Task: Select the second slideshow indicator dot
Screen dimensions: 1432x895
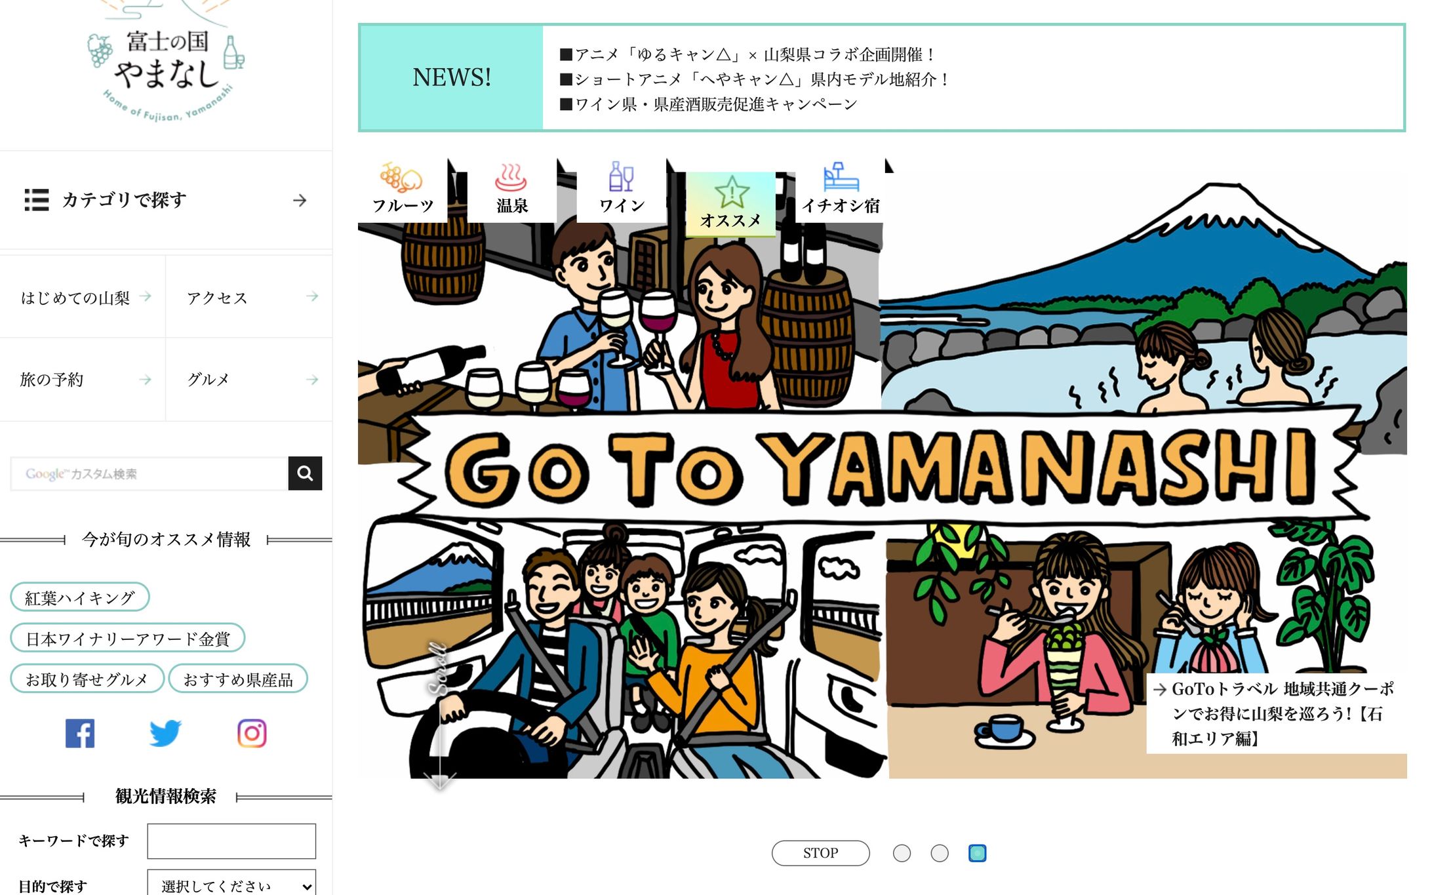Action: pyautogui.click(x=940, y=853)
